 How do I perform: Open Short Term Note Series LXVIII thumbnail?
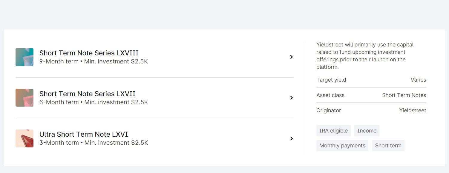[24, 57]
